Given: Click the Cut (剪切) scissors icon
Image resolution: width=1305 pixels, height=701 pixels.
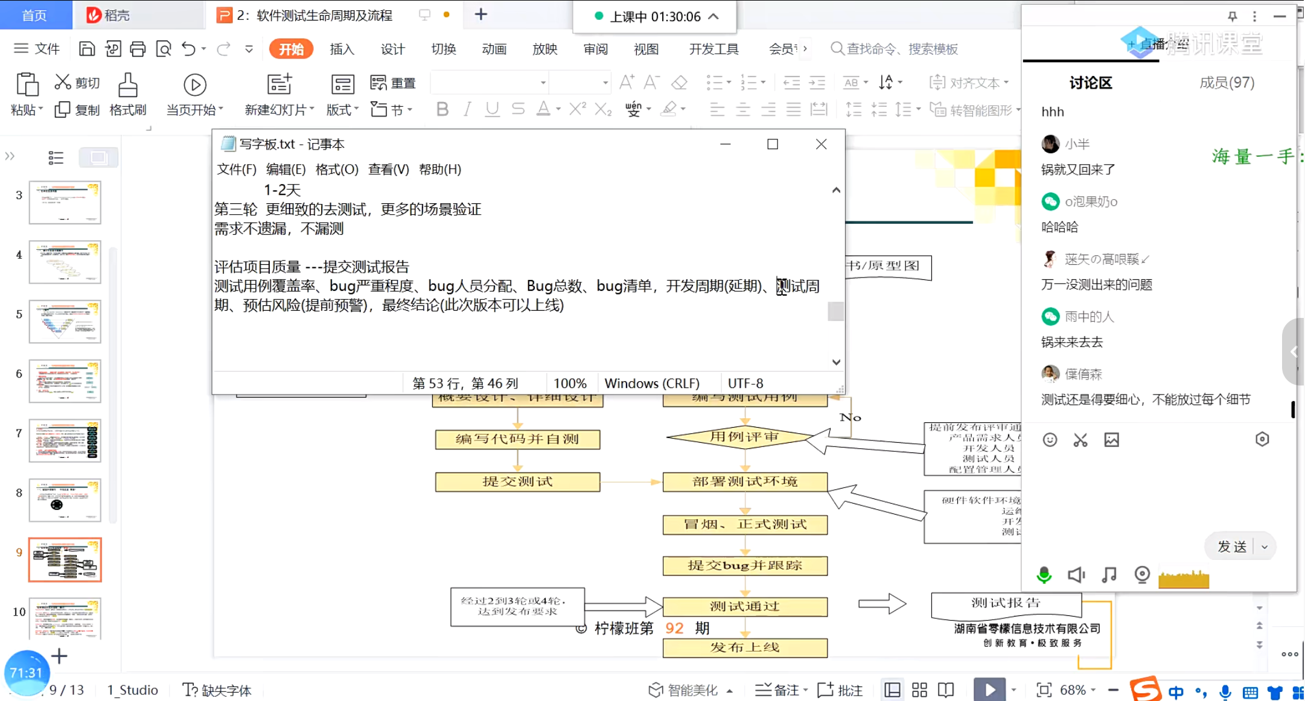Looking at the screenshot, I should tap(63, 82).
